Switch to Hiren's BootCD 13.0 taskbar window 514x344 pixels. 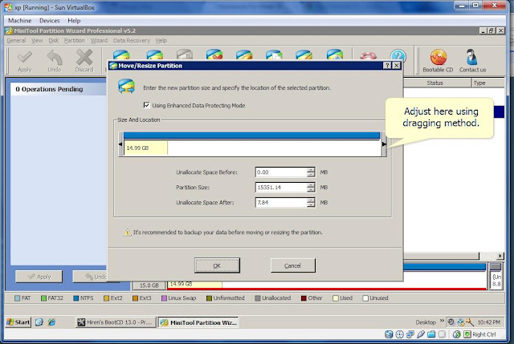pos(116,322)
